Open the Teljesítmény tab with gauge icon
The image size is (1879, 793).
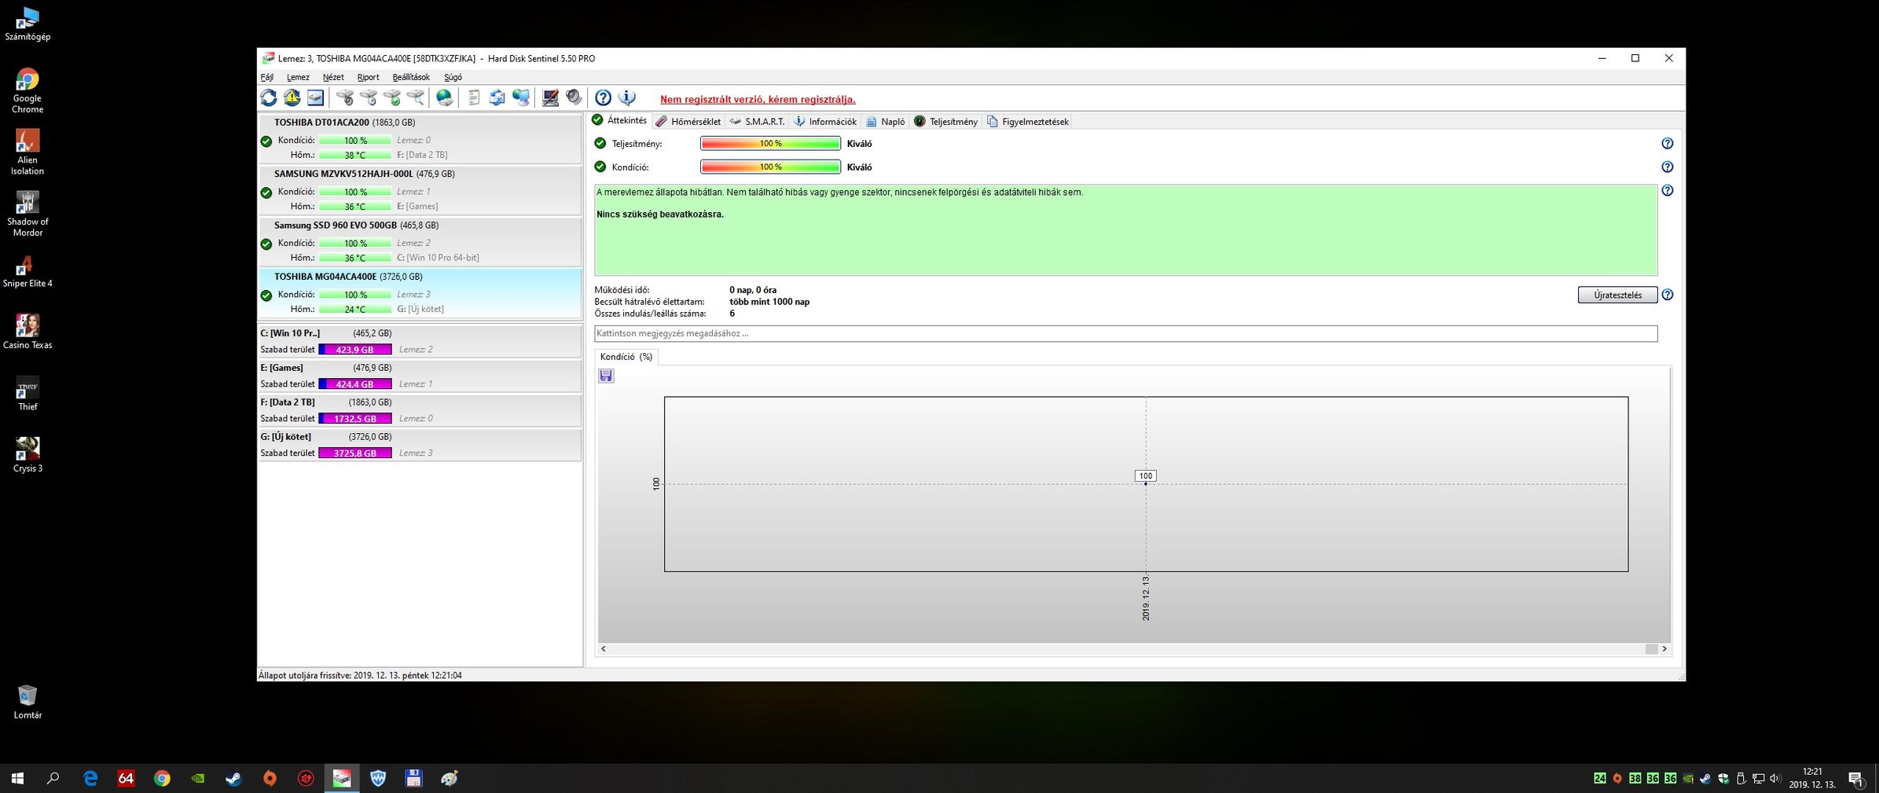[945, 122]
